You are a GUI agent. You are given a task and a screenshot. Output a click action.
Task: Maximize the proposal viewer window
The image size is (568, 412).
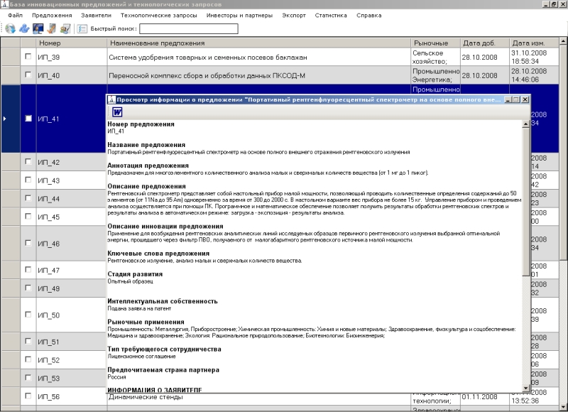517,99
